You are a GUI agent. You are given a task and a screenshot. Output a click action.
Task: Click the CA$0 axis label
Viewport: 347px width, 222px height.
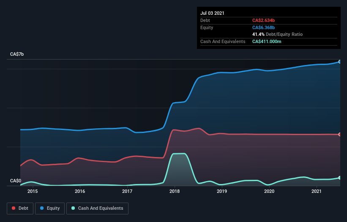16,181
